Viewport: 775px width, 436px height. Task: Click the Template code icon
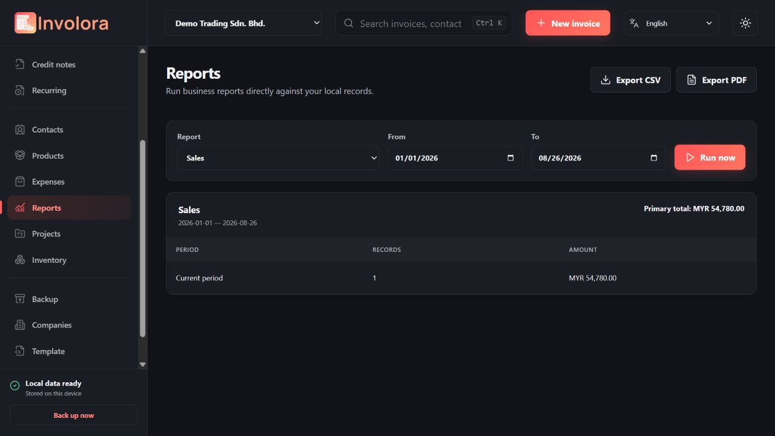(20, 351)
